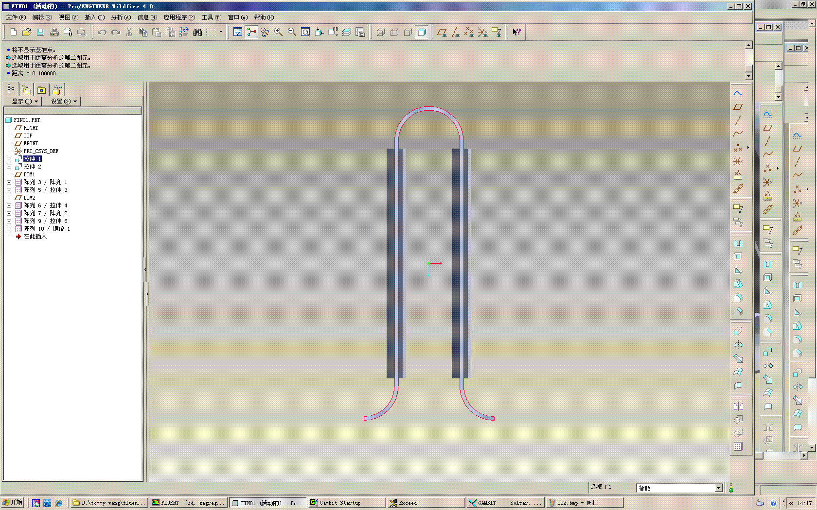Open the Folder Browser tab icon
This screenshot has width=817, height=510.
coord(26,90)
